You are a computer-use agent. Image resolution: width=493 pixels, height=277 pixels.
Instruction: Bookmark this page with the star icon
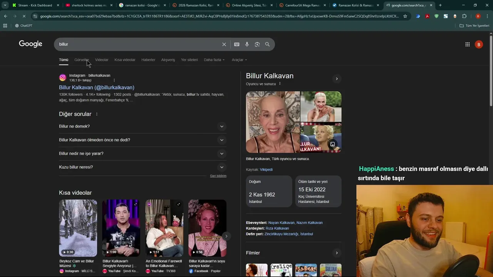(405, 16)
